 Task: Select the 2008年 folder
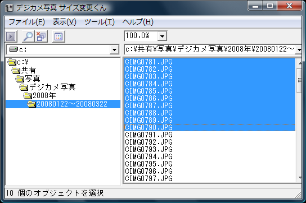click(40, 95)
